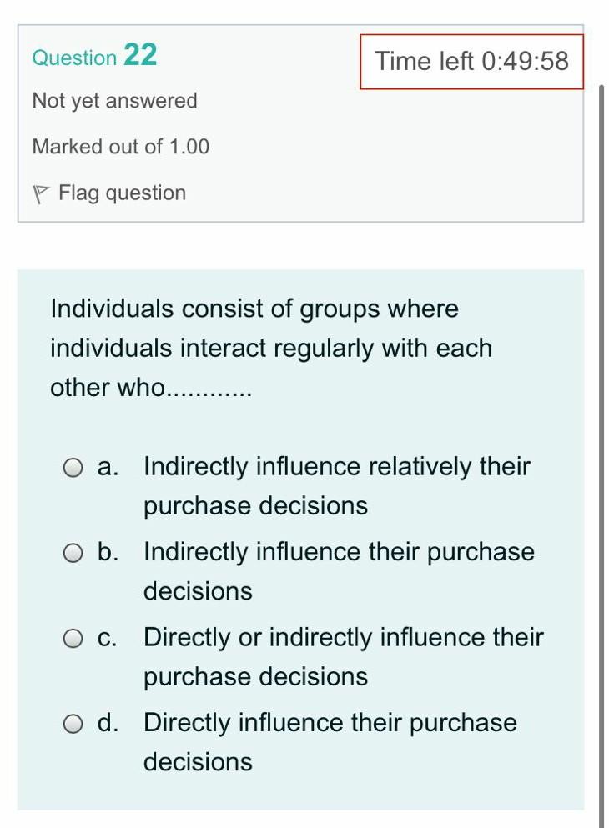Image resolution: width=609 pixels, height=828 pixels.
Task: Click answer text "Indirectly influence relatively their purchase decisions"
Action: [336, 486]
